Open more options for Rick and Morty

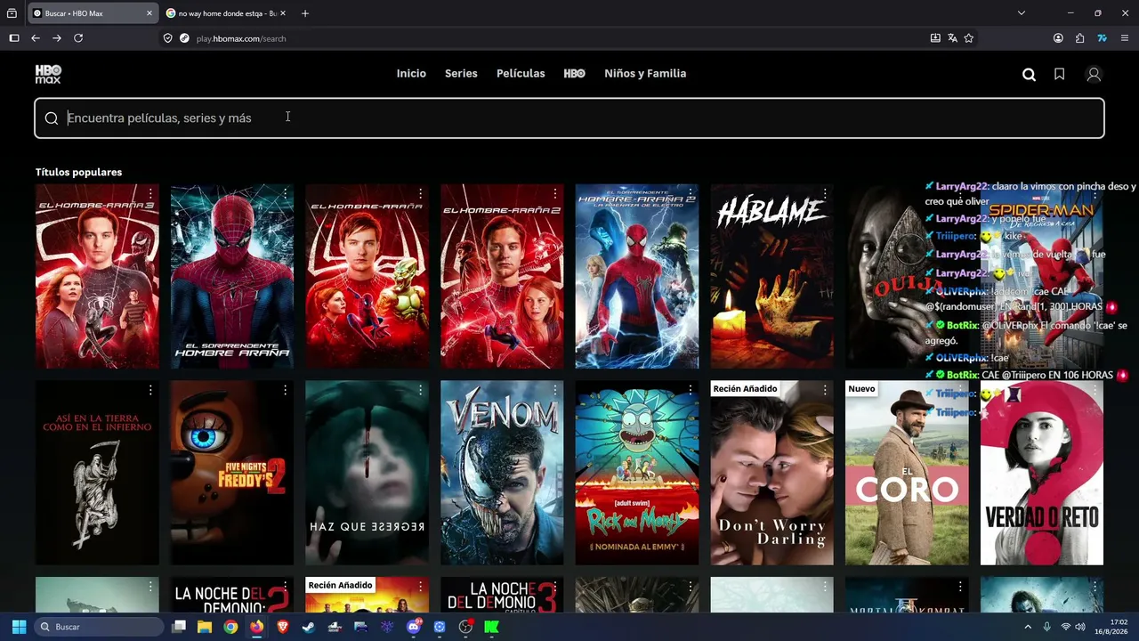pos(691,390)
